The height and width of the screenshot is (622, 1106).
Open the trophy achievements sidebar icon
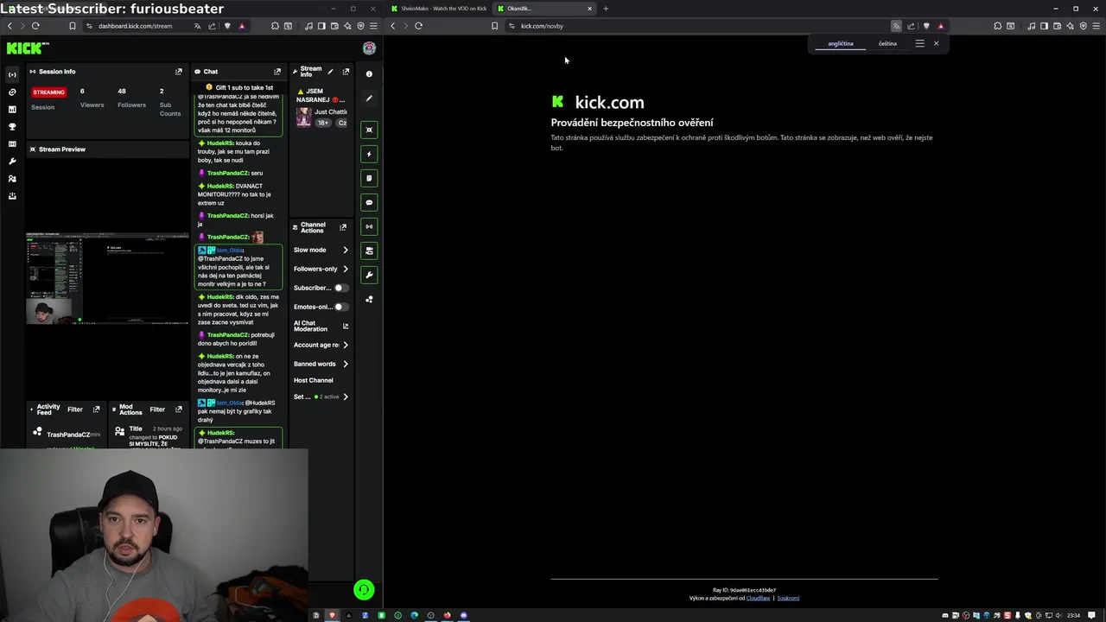12,126
